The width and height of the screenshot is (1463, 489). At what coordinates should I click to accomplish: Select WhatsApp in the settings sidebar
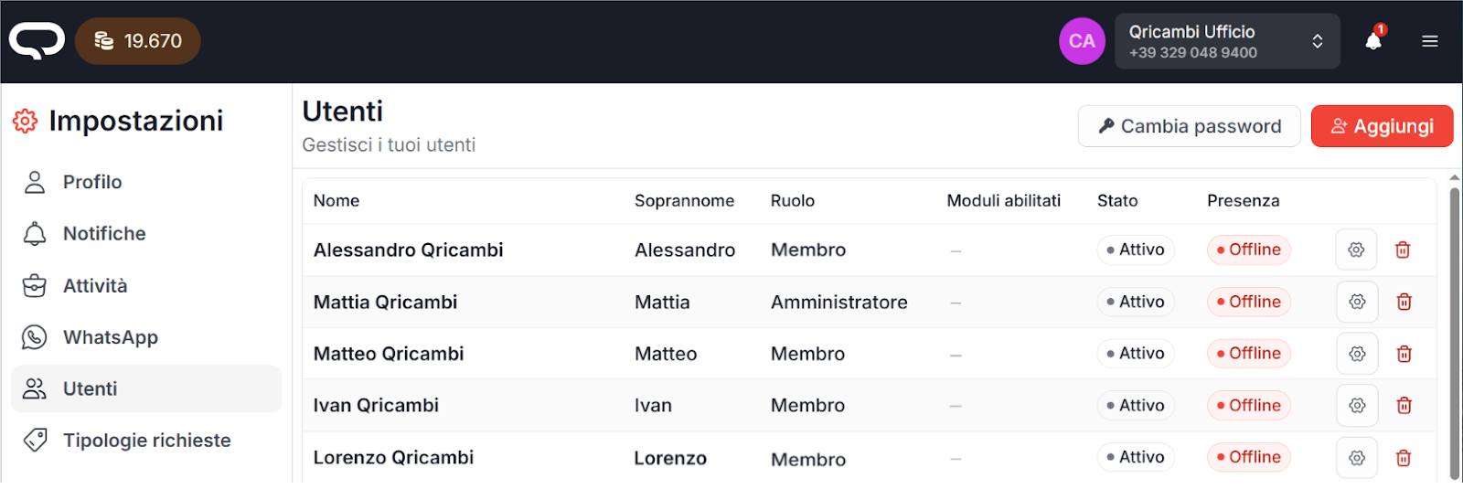[110, 337]
